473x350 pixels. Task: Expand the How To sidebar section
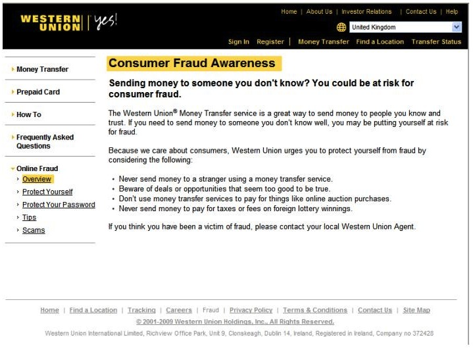point(29,114)
